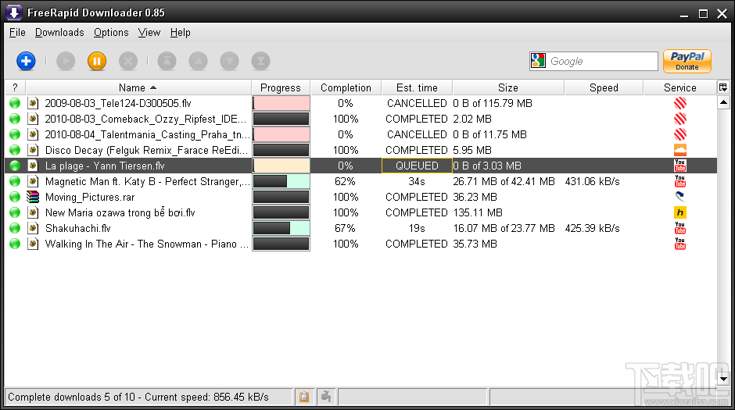Click striped service icon for 2009-08-03_Tele124 row
Viewport: 735px width, 410px height.
[x=679, y=103]
